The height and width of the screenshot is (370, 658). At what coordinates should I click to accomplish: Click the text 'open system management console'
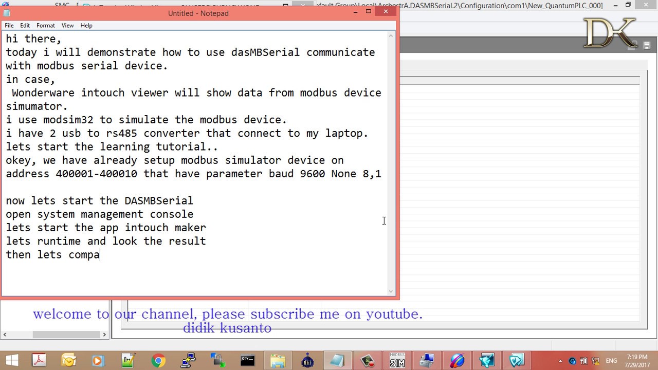click(100, 214)
